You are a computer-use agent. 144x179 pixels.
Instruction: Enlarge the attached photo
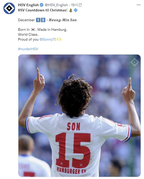point(80,116)
